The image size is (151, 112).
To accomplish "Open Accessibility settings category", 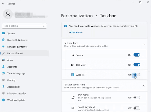I will pos(25,87).
